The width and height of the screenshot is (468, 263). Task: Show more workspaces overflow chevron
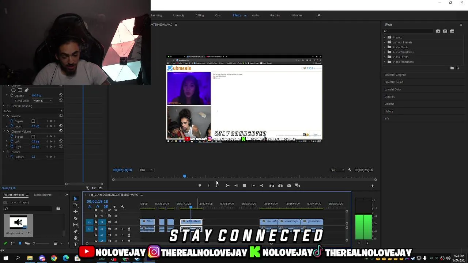coord(319,15)
